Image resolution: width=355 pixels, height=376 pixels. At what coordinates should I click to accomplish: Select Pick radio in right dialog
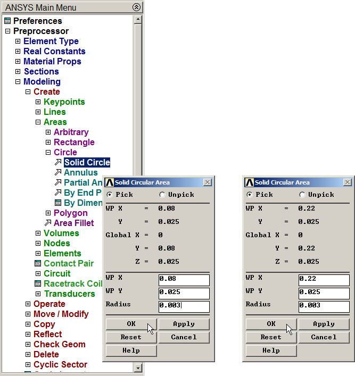tap(250, 195)
